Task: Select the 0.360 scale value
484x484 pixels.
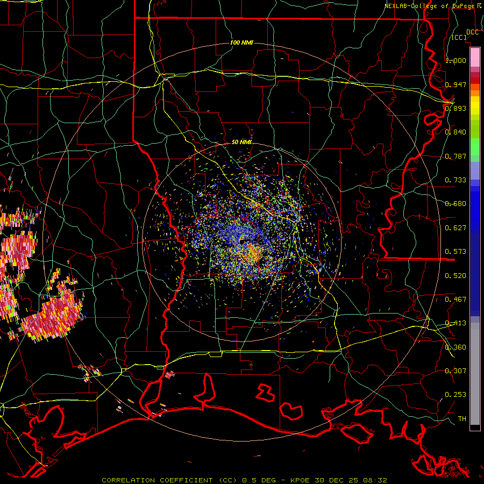Action: (455, 347)
